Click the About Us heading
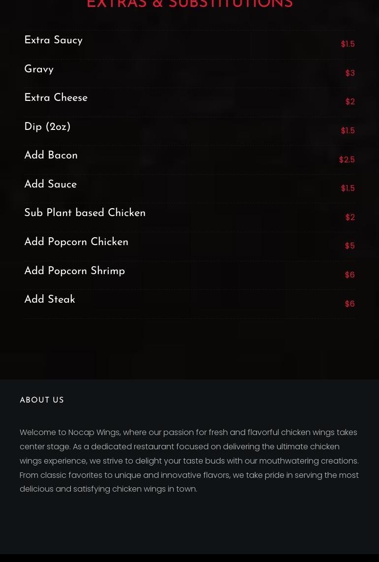379x562 pixels. (42, 400)
